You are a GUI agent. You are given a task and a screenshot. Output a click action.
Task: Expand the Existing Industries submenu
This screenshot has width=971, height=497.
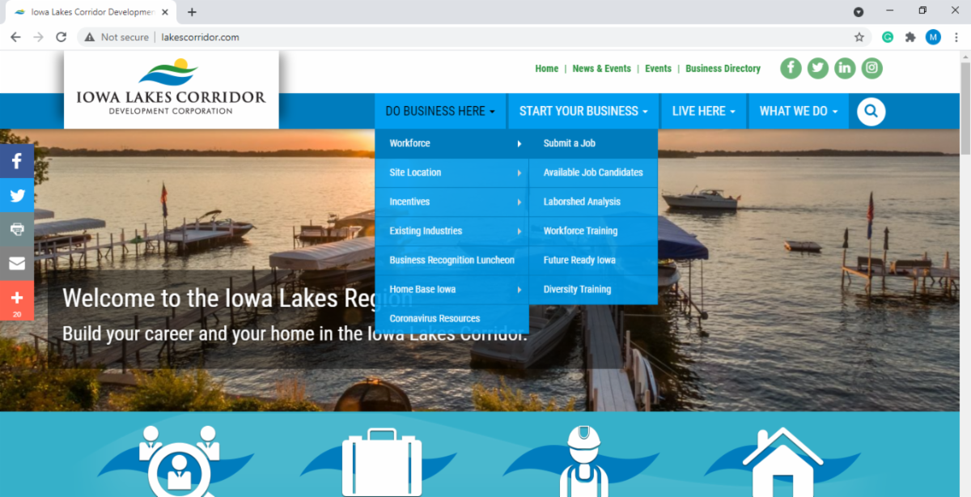point(452,231)
